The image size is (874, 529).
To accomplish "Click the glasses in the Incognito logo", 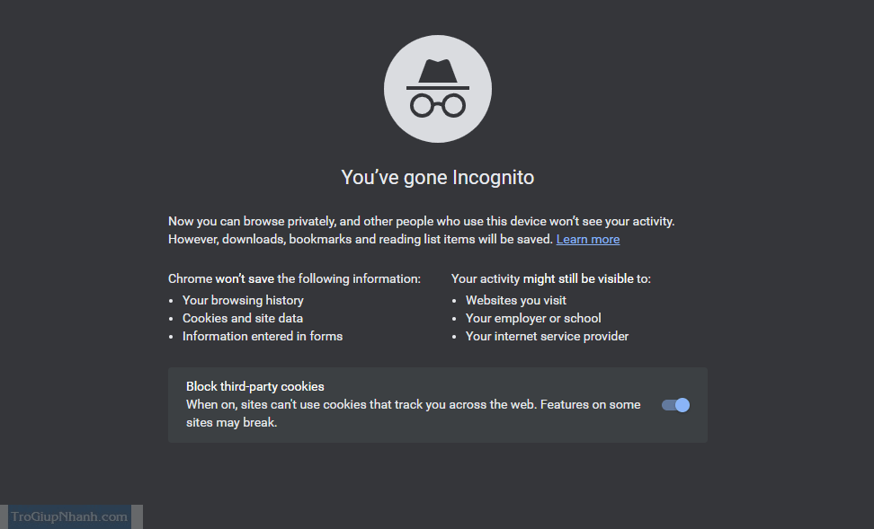I will [438, 105].
